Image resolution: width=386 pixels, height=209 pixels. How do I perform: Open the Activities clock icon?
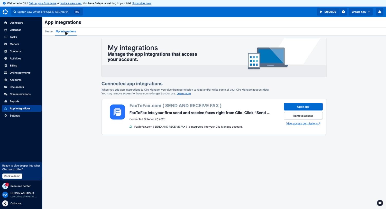click(x=6, y=58)
